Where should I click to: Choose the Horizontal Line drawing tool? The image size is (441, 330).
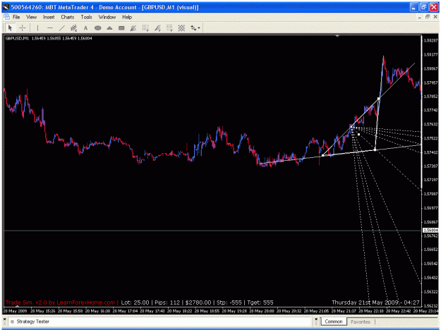tap(50, 28)
